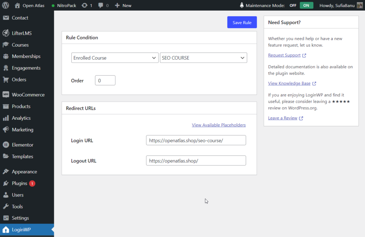365x237 pixels.
Task: Open the New content menu
Action: click(123, 5)
